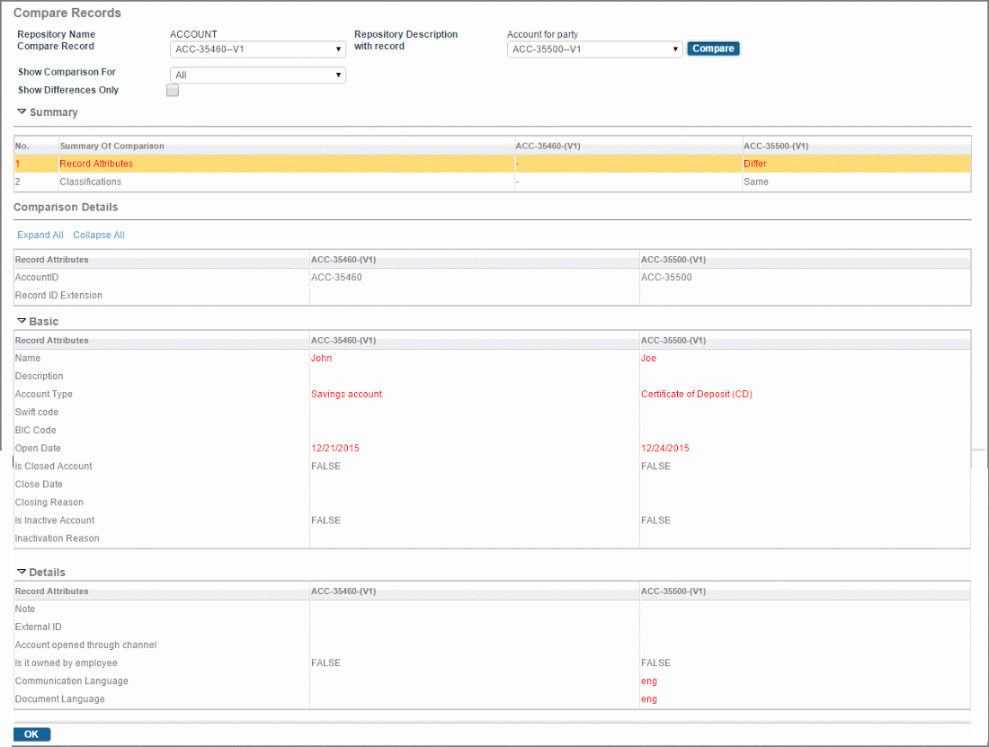This screenshot has width=989, height=747.
Task: Click the External ID label
Action: click(x=39, y=627)
